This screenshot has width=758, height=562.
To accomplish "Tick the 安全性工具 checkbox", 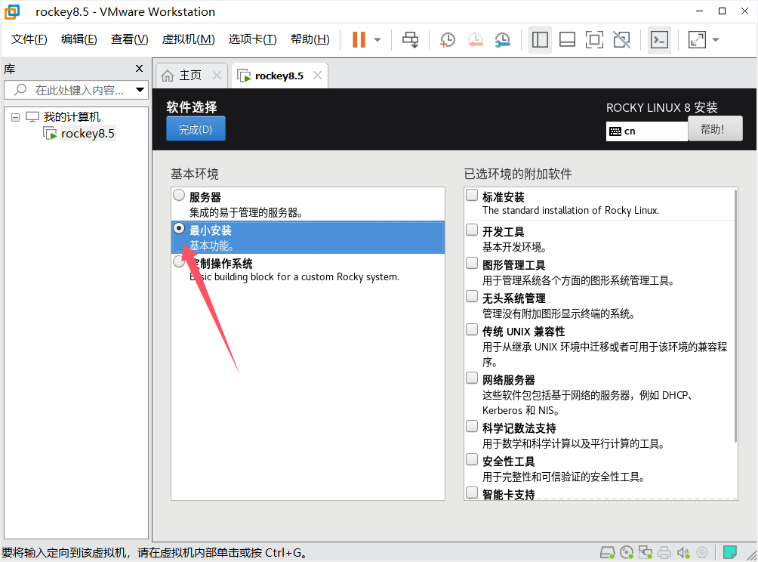I will point(472,459).
